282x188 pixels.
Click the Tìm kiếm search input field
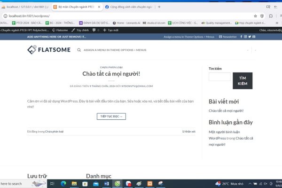[219, 77]
